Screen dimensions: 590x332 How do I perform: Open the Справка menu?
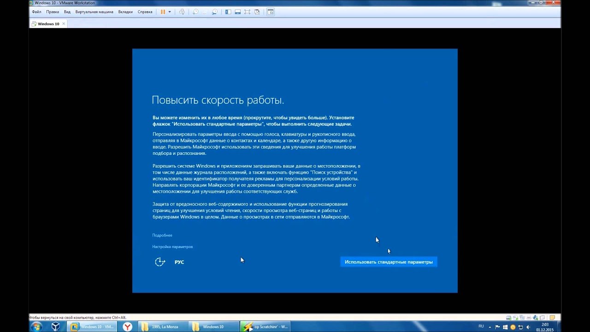(x=145, y=12)
